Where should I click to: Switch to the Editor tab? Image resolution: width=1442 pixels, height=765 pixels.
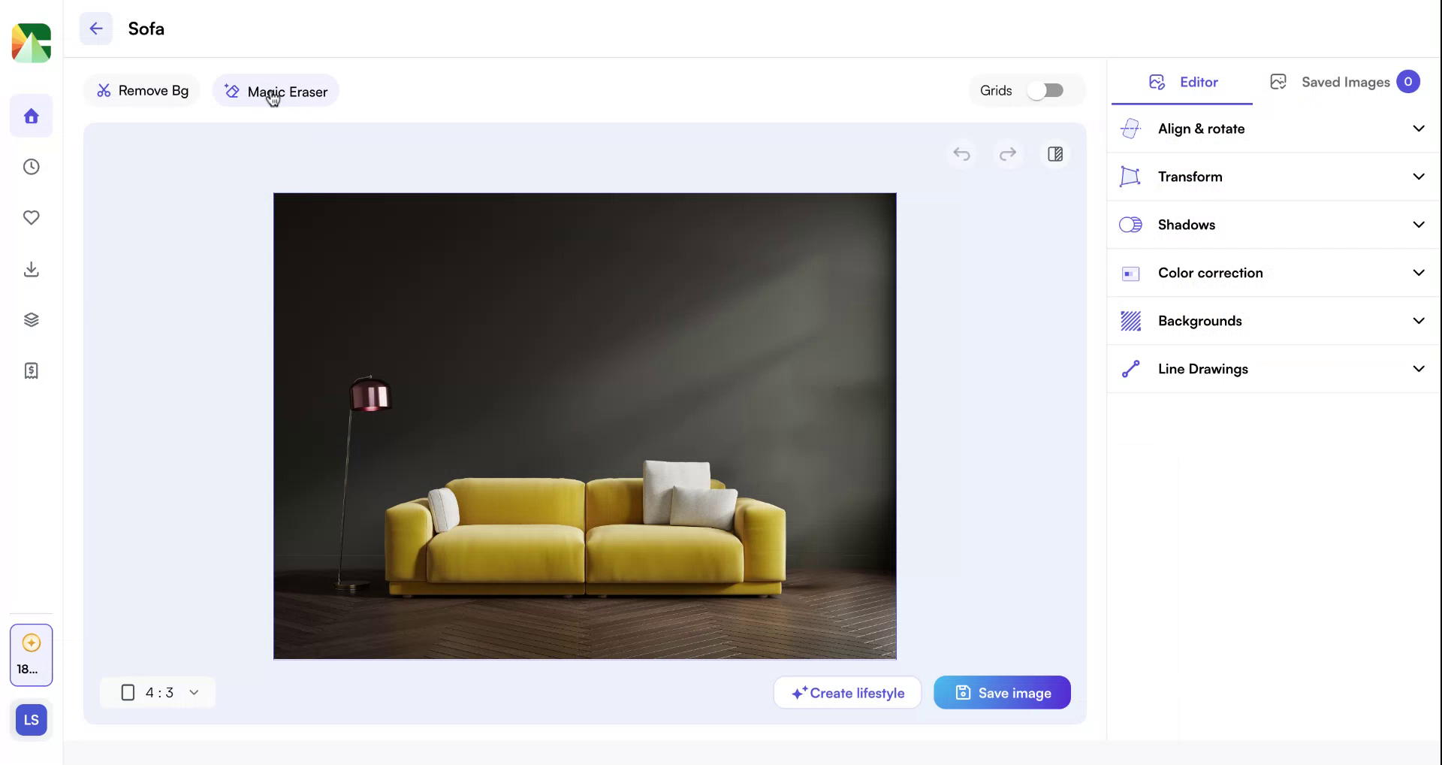click(1182, 83)
